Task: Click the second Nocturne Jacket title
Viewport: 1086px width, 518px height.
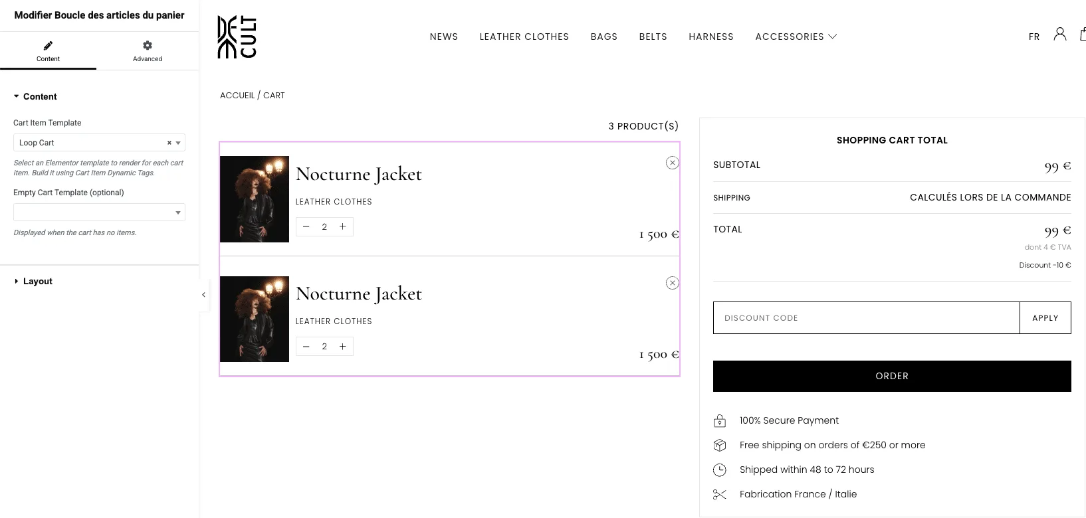Action: pos(359,294)
